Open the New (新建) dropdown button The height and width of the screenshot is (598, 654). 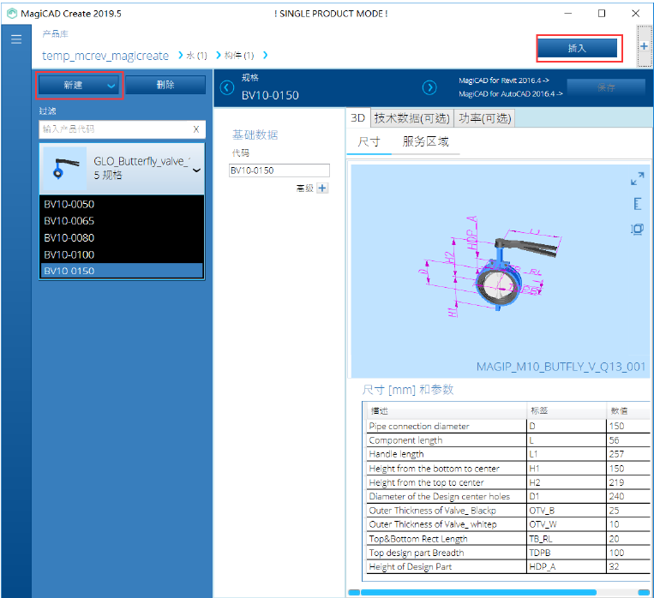(79, 85)
